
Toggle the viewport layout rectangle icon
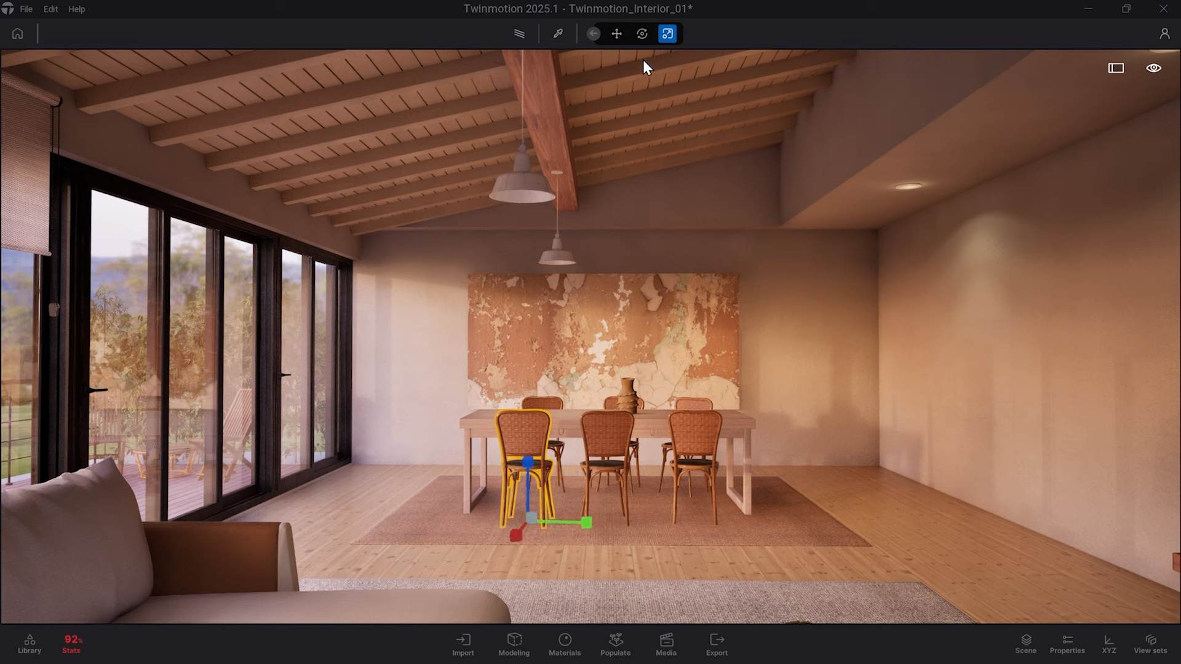pyautogui.click(x=1116, y=68)
